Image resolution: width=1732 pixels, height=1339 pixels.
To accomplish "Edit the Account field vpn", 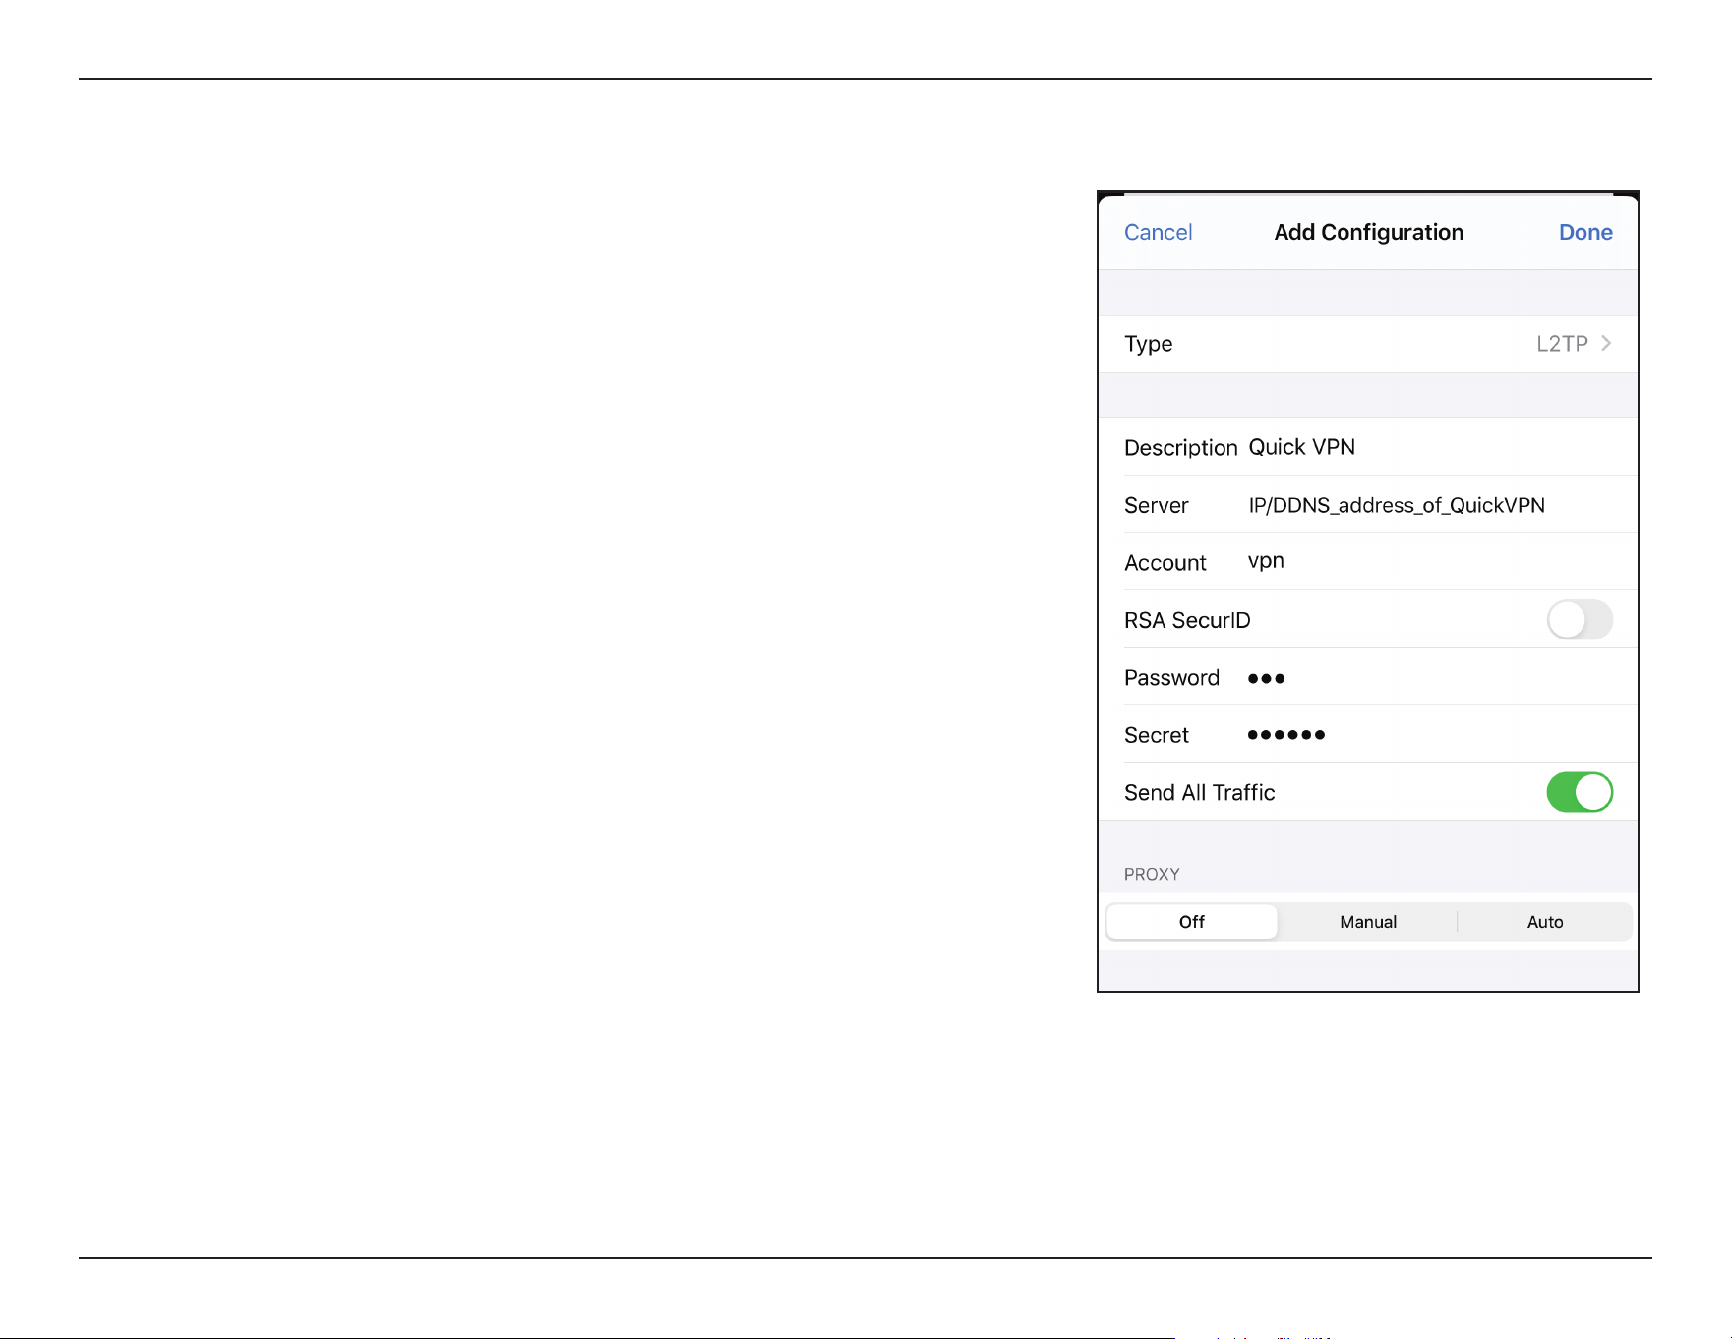I will [1266, 561].
